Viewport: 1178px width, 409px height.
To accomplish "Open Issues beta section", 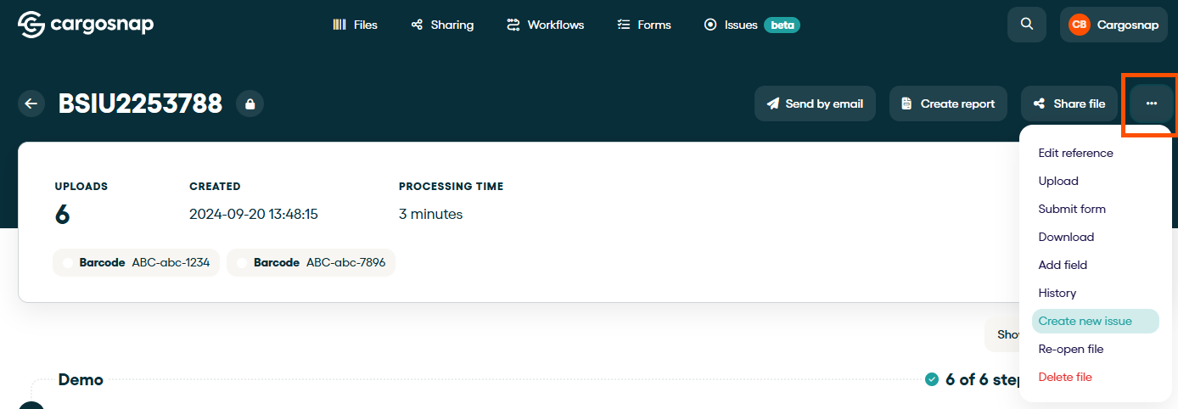I will point(751,25).
